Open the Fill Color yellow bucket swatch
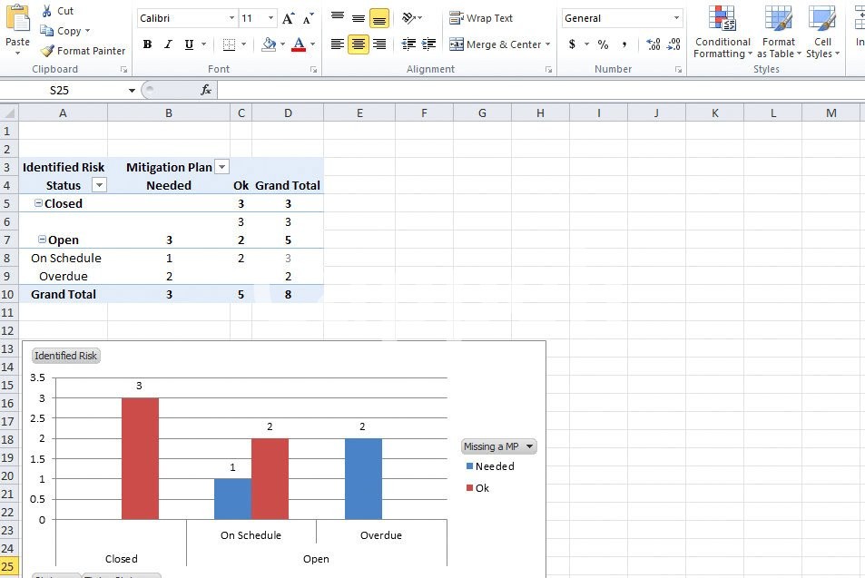The width and height of the screenshot is (865, 578). [x=269, y=44]
